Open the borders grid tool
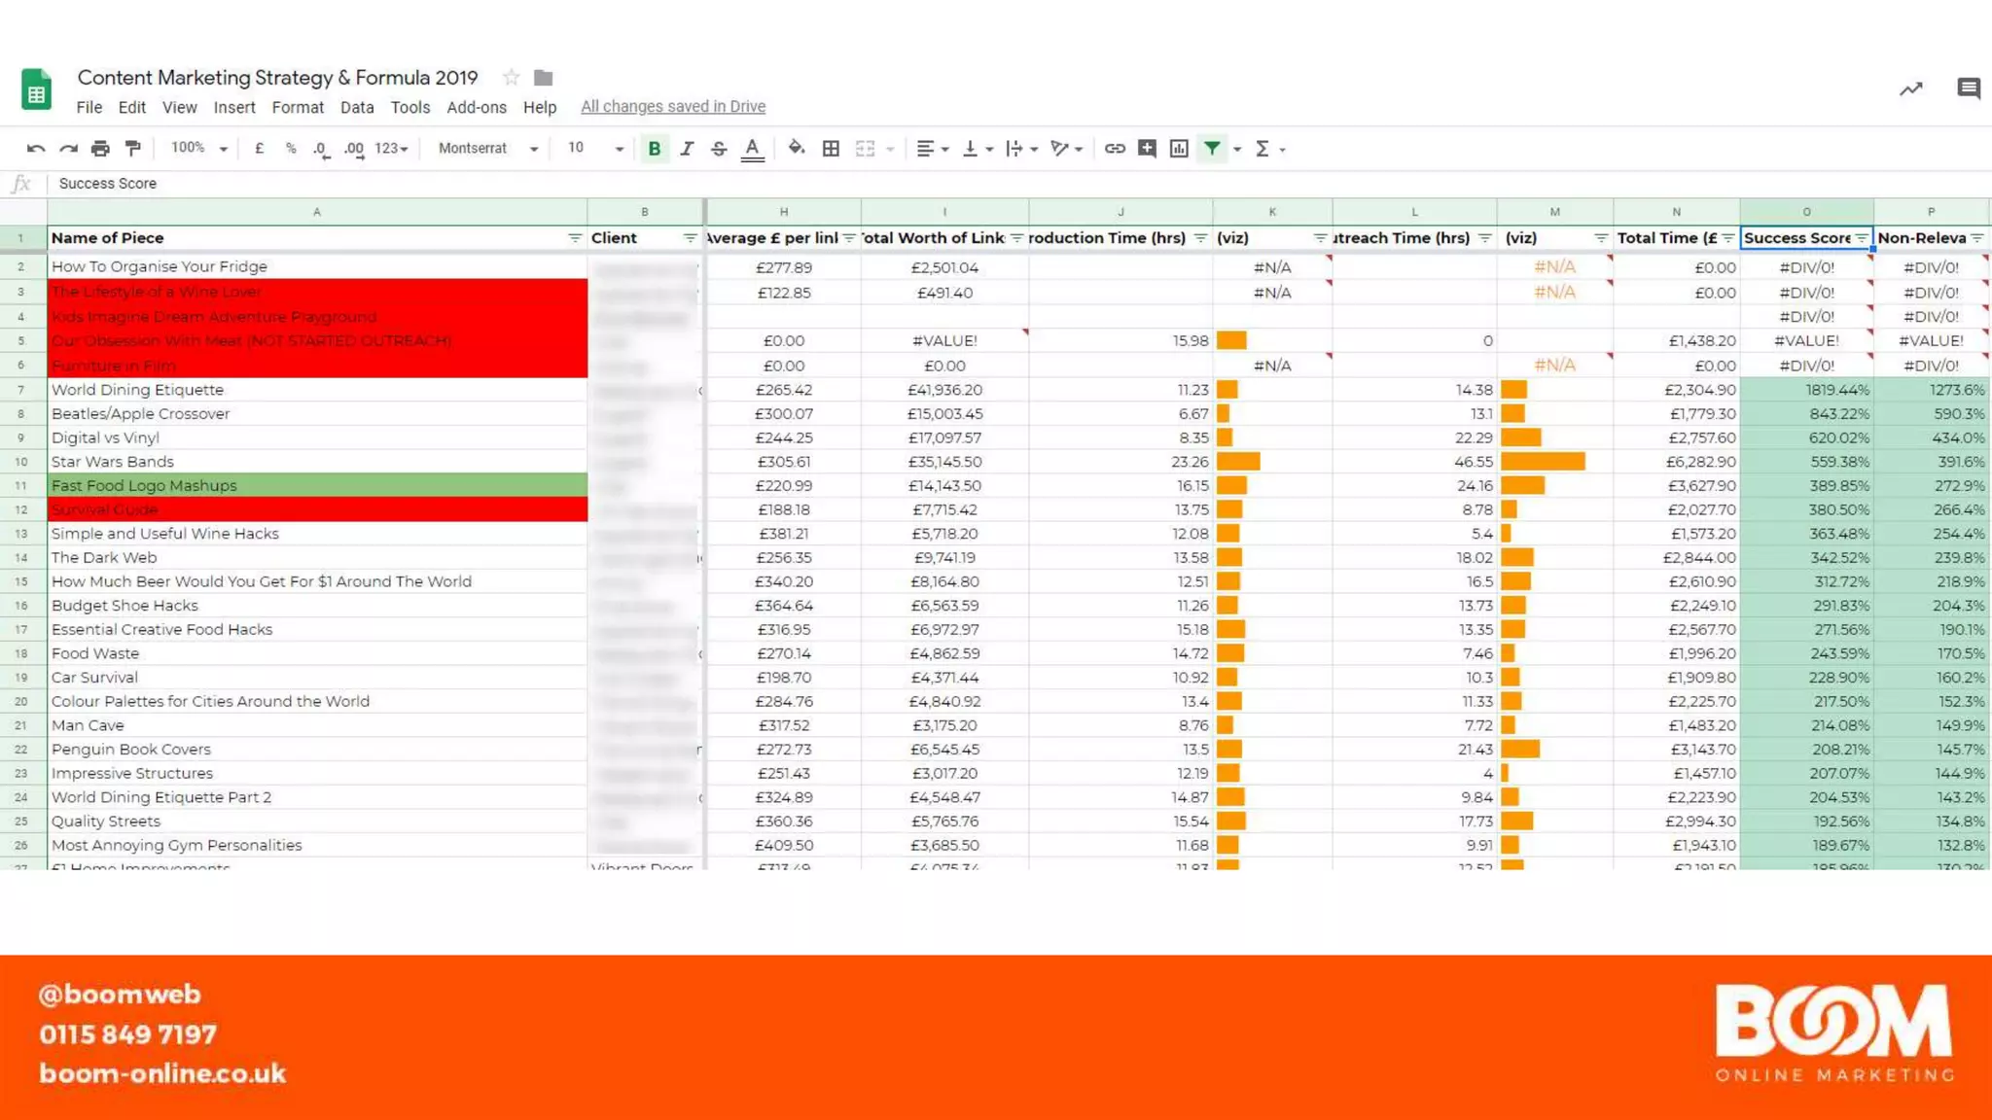 [x=831, y=149]
